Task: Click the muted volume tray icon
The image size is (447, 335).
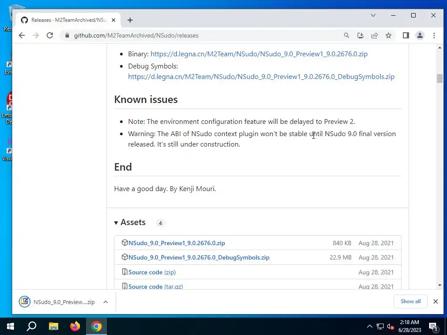Action: (x=390, y=326)
